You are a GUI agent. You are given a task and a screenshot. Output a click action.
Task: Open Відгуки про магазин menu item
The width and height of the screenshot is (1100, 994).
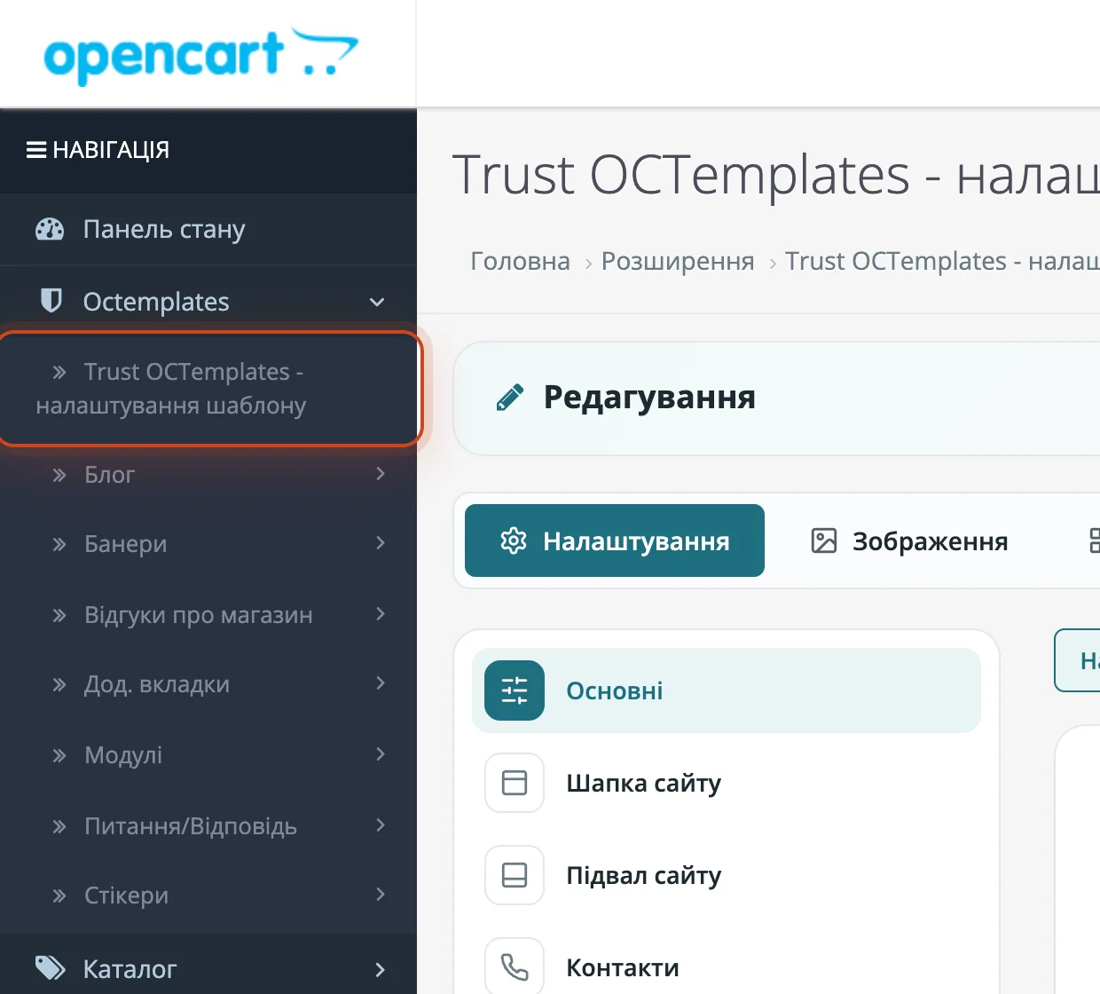click(208, 614)
